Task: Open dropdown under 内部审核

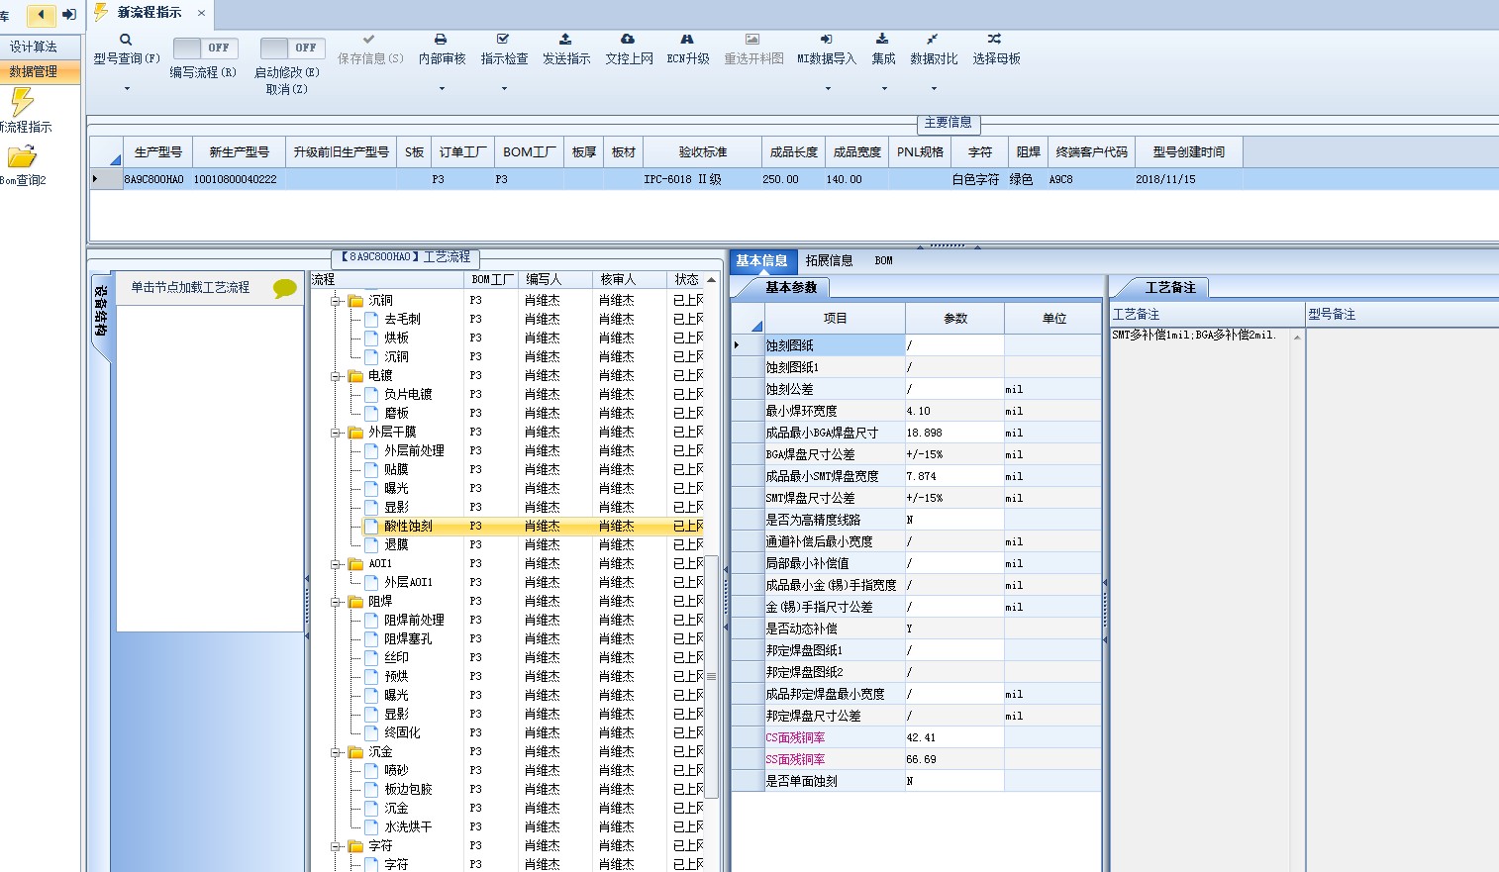Action: (442, 89)
